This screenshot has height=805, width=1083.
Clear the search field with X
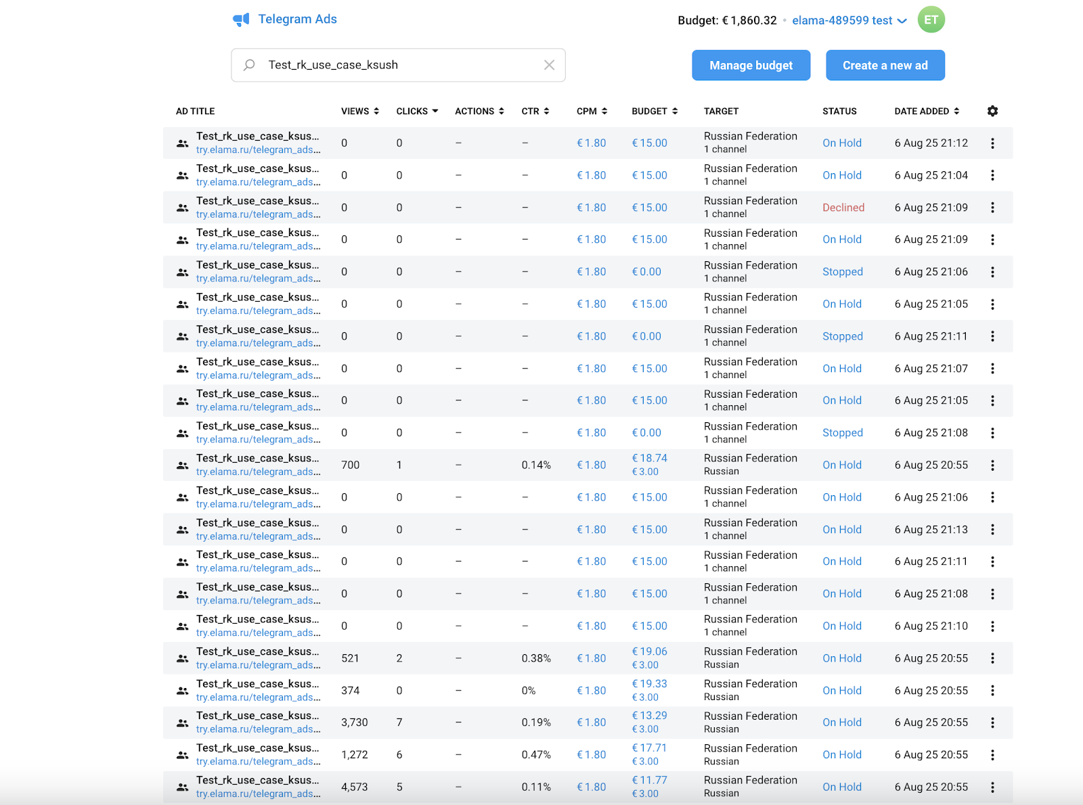[549, 65]
